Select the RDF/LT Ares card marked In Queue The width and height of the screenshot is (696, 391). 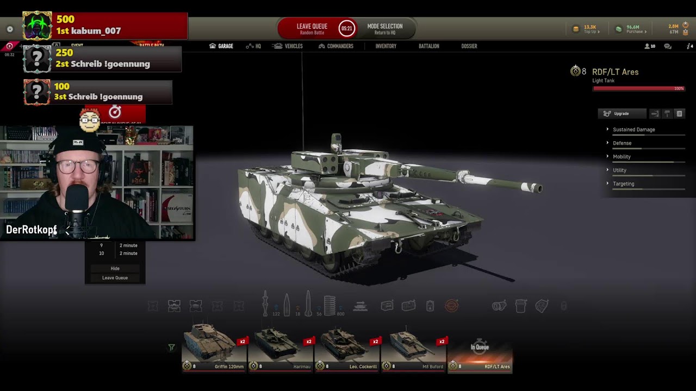click(x=480, y=354)
